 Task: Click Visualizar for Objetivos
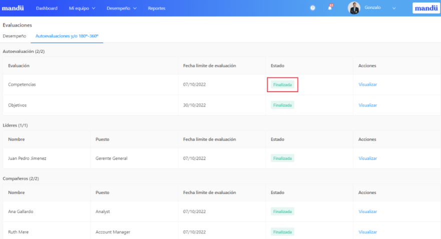(x=367, y=105)
